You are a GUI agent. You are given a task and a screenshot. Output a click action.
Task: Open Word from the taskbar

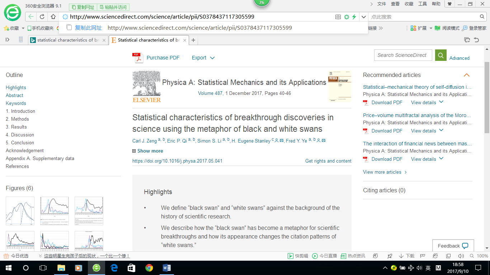(167, 267)
